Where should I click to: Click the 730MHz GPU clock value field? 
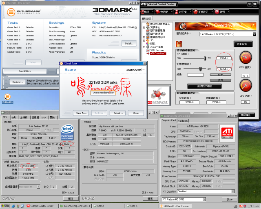pyautogui.click(x=224, y=58)
